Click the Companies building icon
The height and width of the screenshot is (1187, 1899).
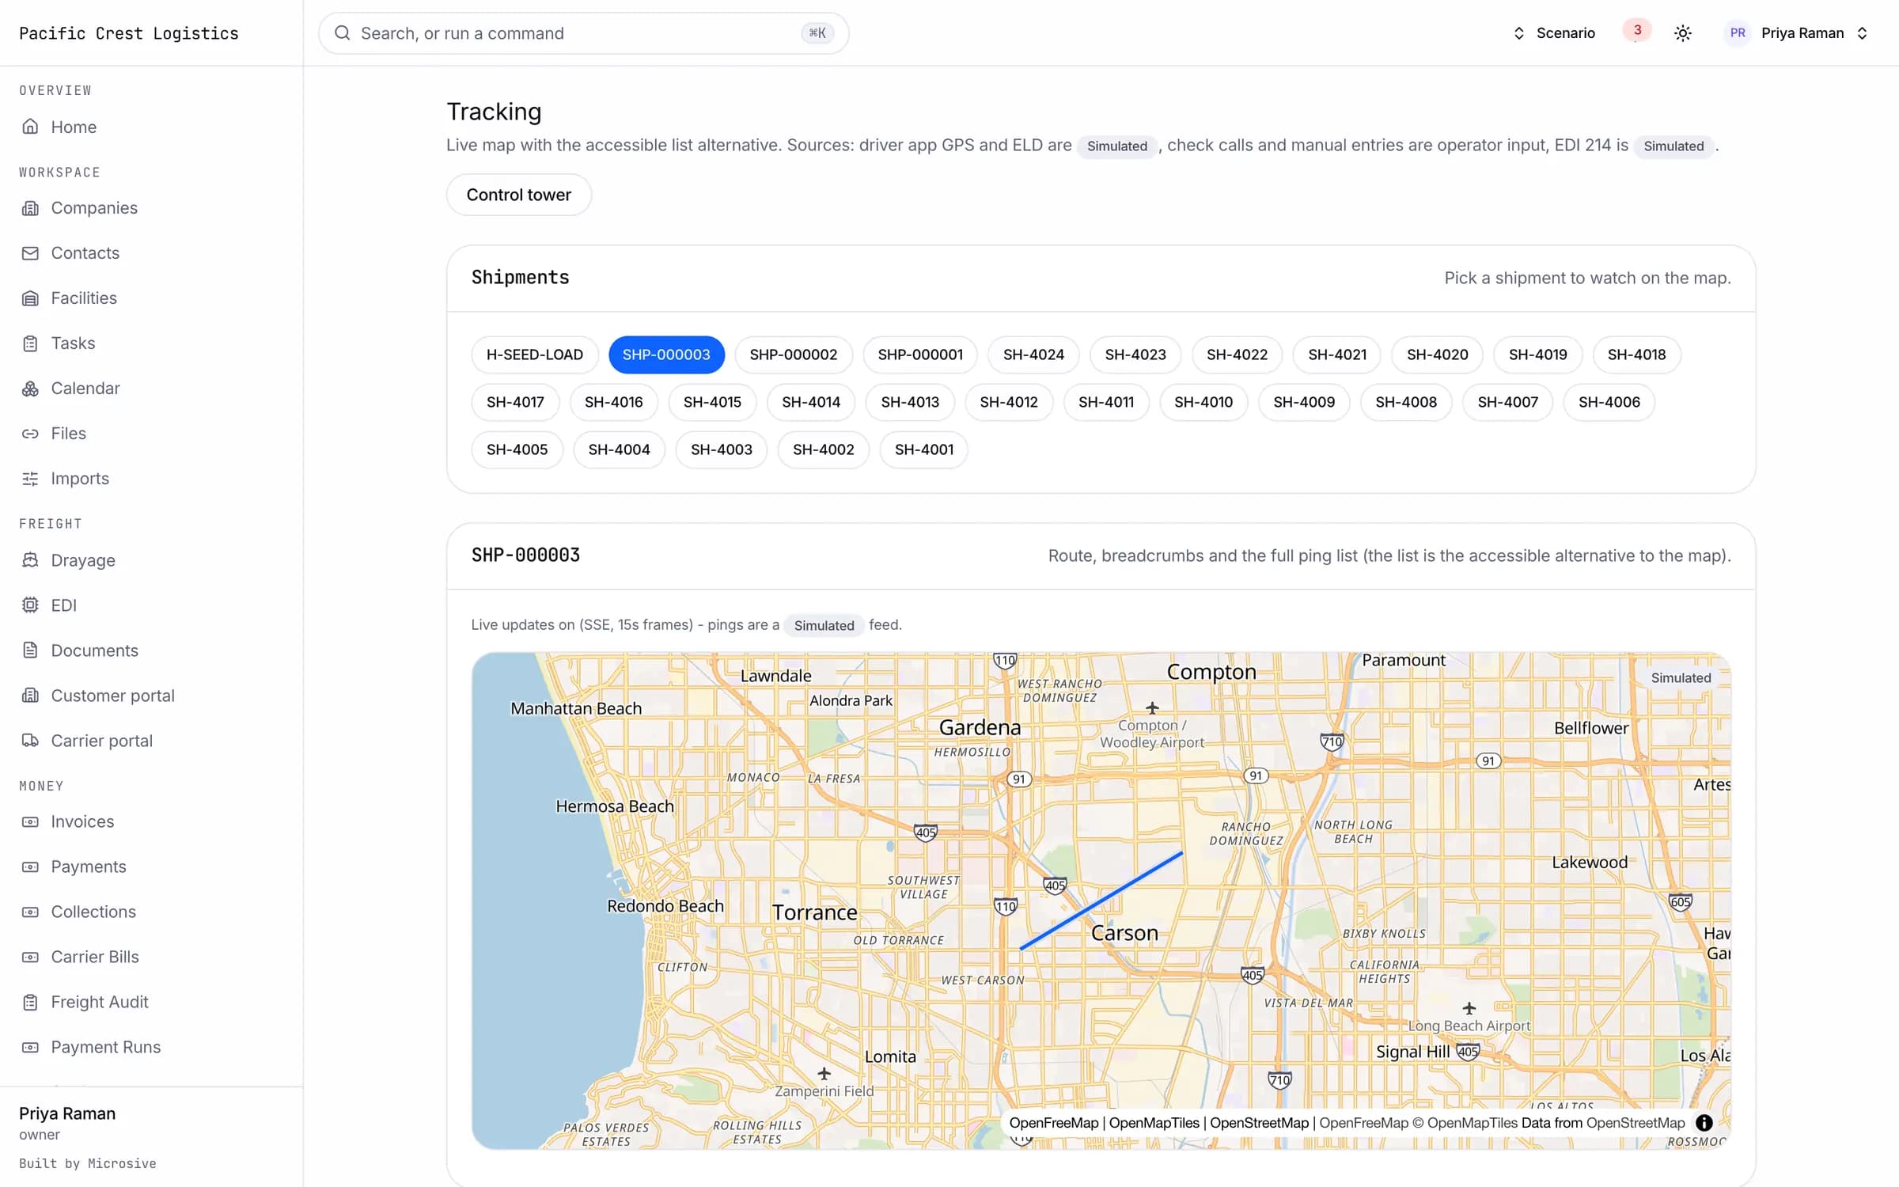pos(30,207)
